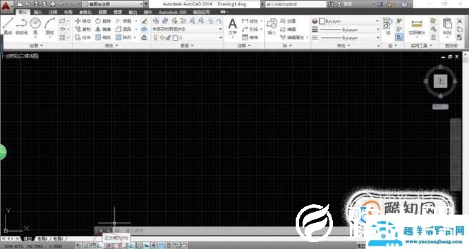Click the ViewCube top (上) face
Image resolution: width=469 pixels, height=249 pixels.
point(440,80)
